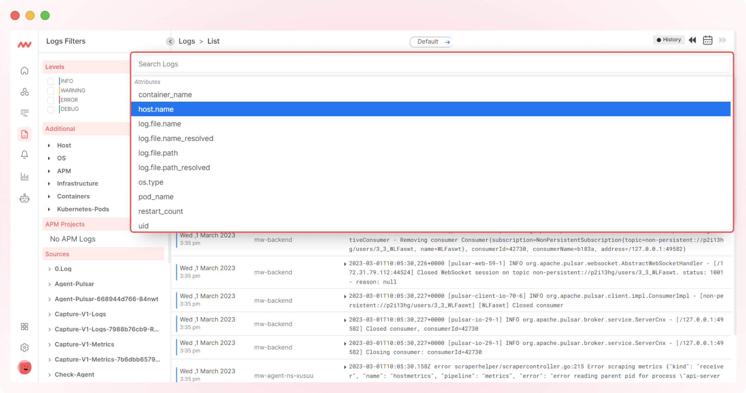Select log.file.name_resolved attribute suggestion
The height and width of the screenshot is (393, 746).
[431, 138]
